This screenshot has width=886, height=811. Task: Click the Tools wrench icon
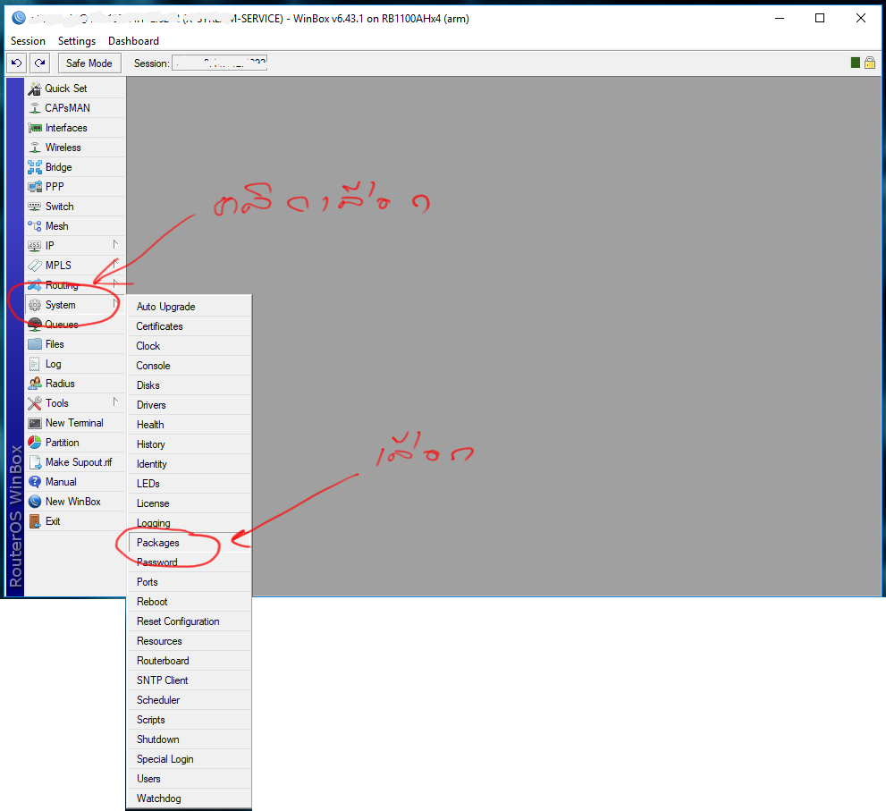coord(35,403)
